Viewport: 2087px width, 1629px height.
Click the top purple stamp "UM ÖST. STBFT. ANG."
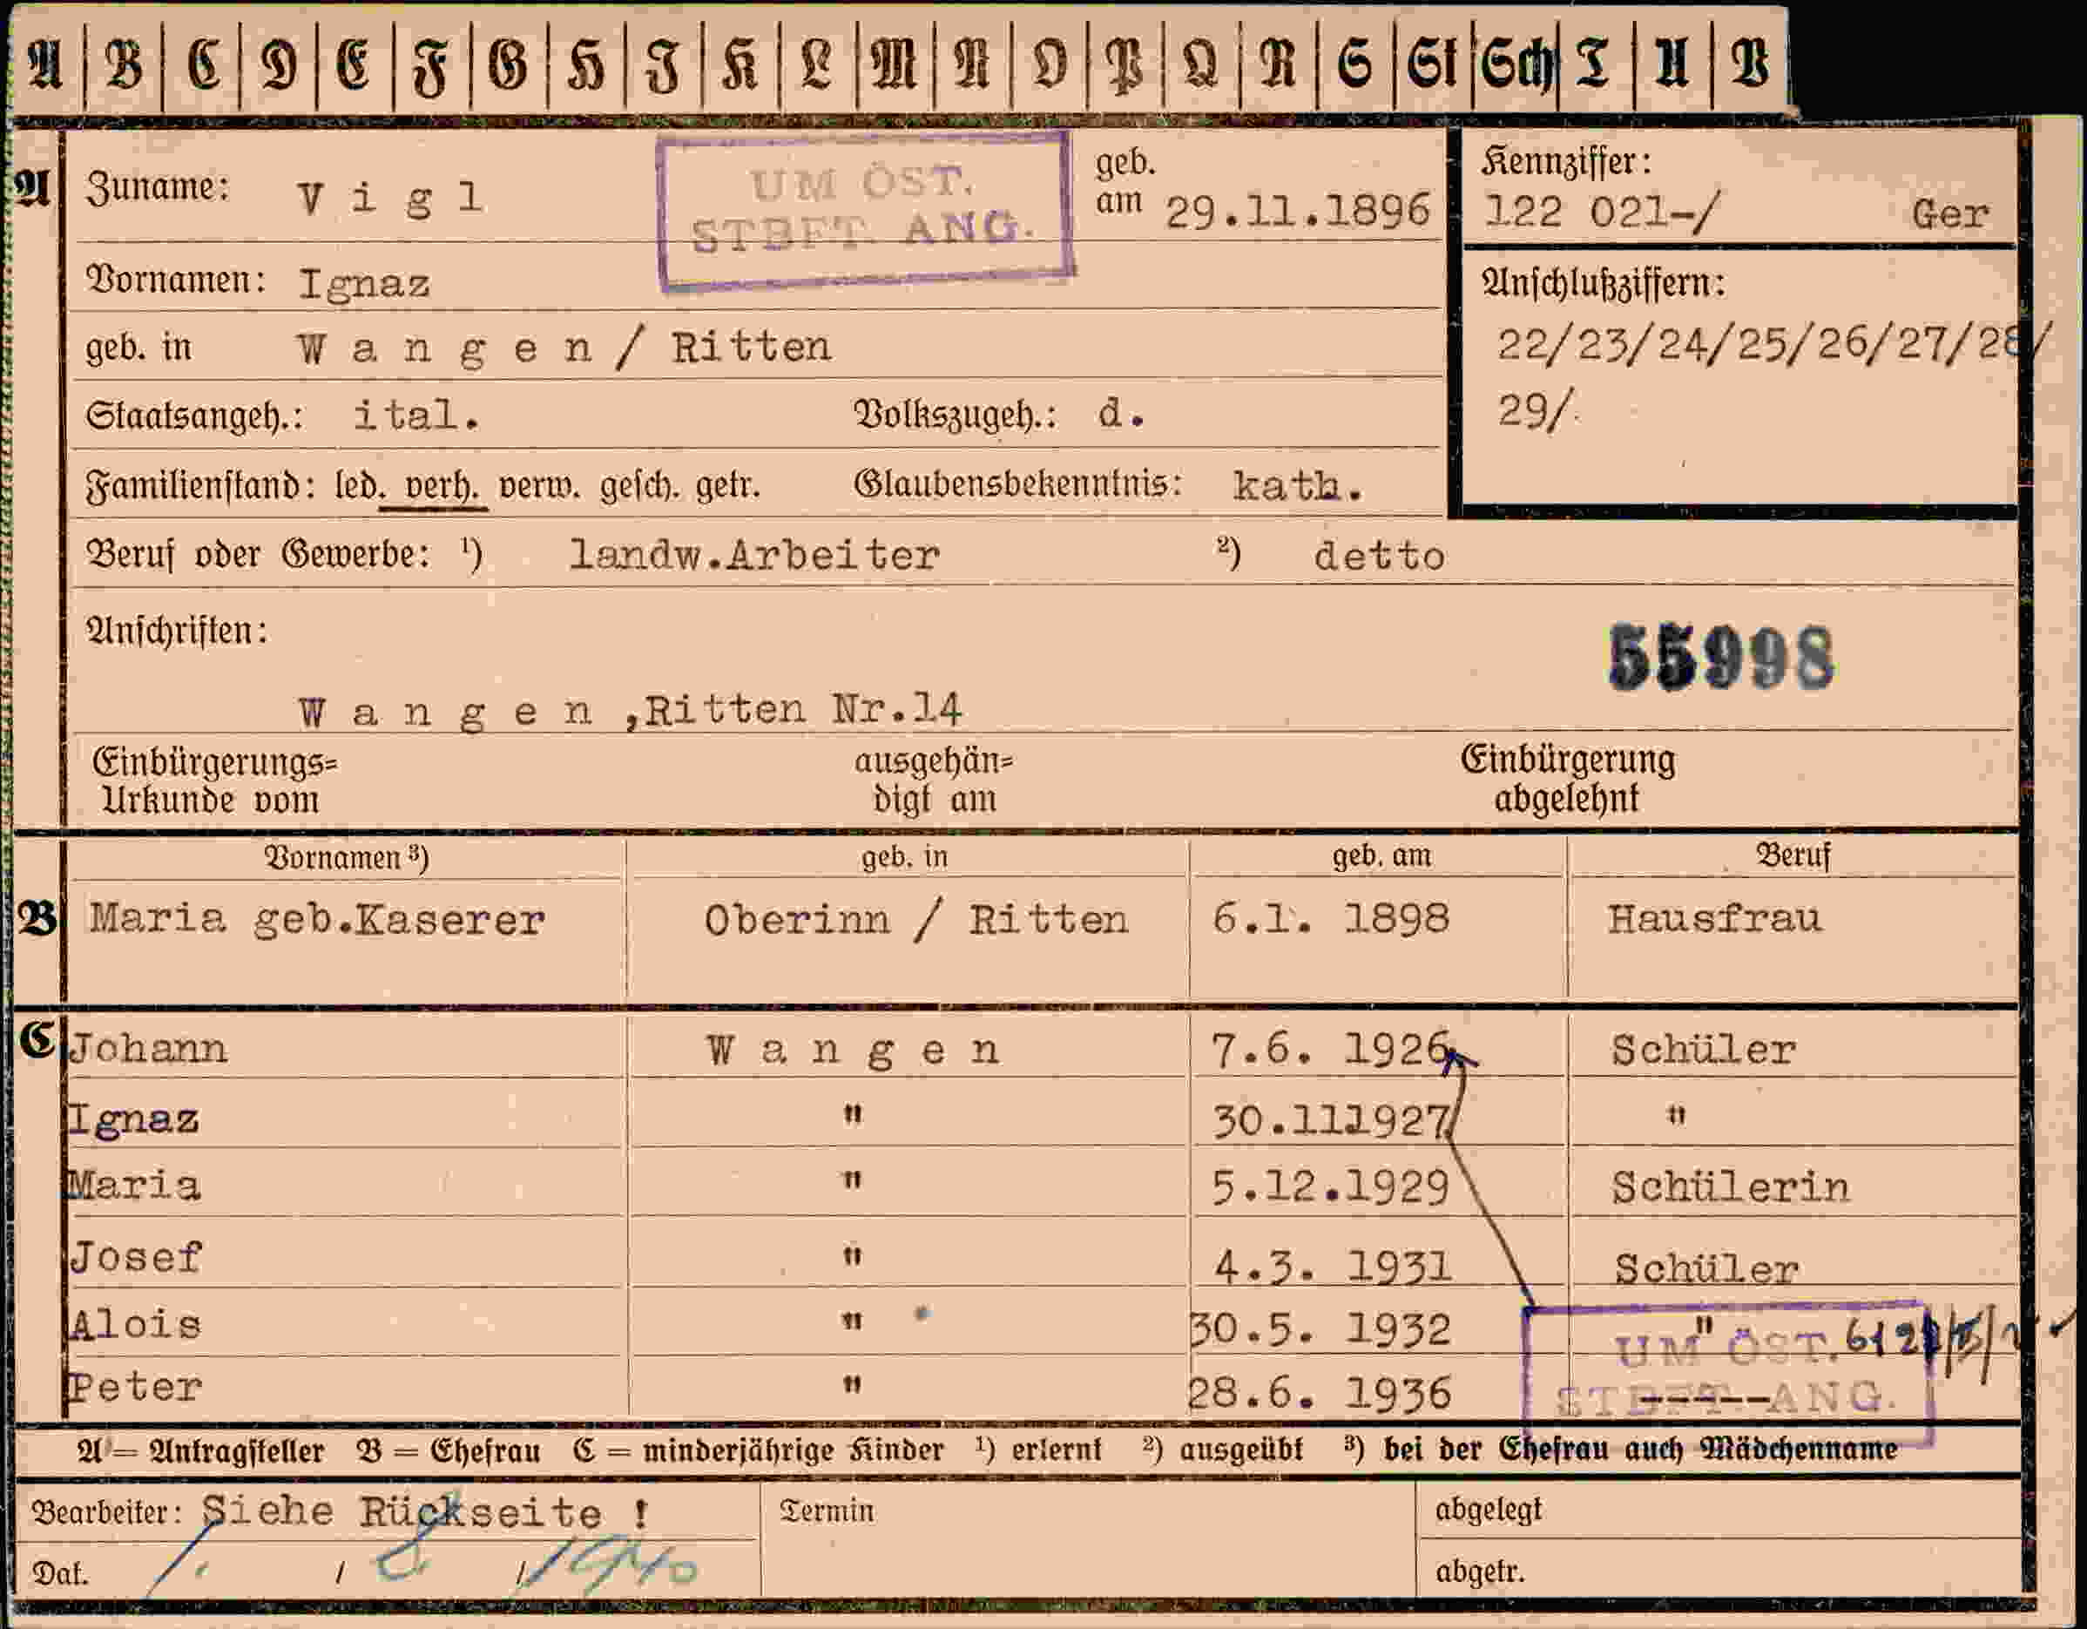(866, 210)
